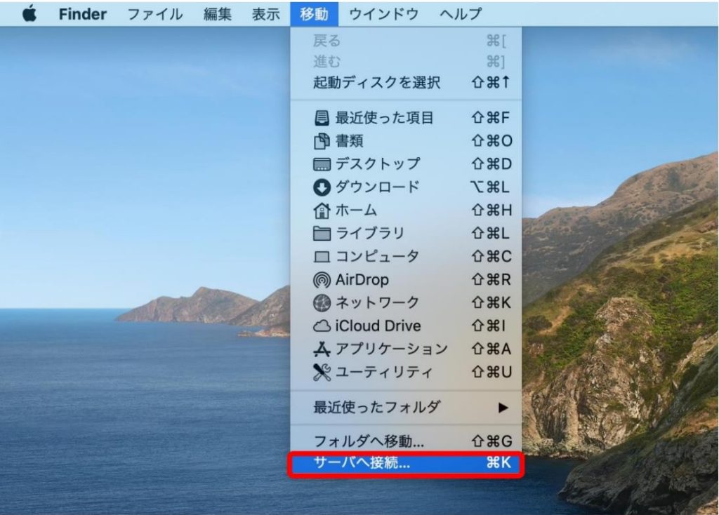Open the 編集 menu
719x515 pixels.
click(218, 14)
